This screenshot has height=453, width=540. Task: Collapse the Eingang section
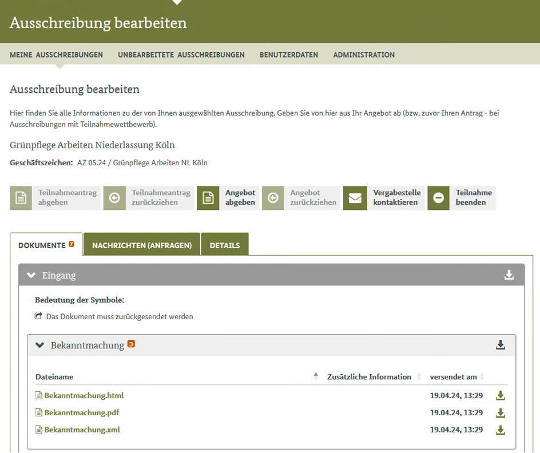point(31,275)
